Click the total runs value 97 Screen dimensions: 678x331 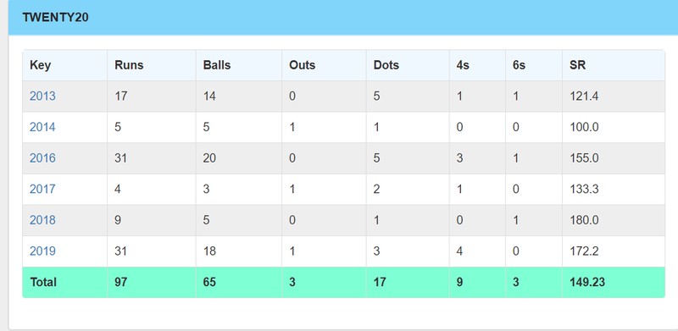click(x=121, y=282)
